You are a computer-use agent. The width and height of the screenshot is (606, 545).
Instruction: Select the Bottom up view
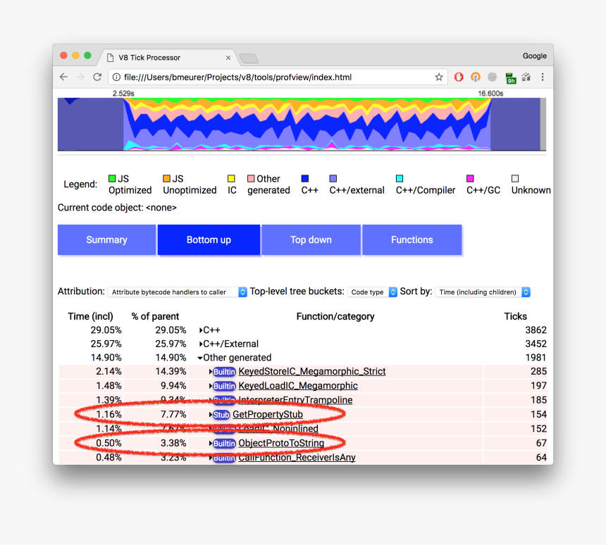(209, 239)
